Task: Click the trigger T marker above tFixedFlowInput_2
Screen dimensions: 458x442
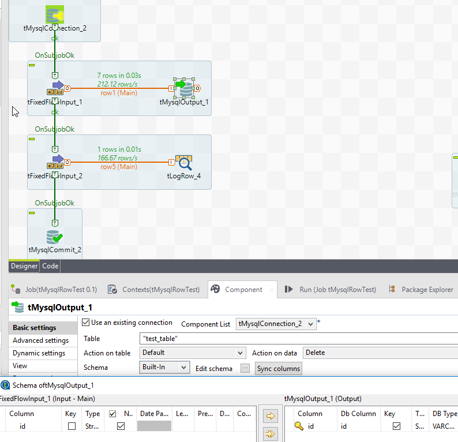Action: point(55,149)
